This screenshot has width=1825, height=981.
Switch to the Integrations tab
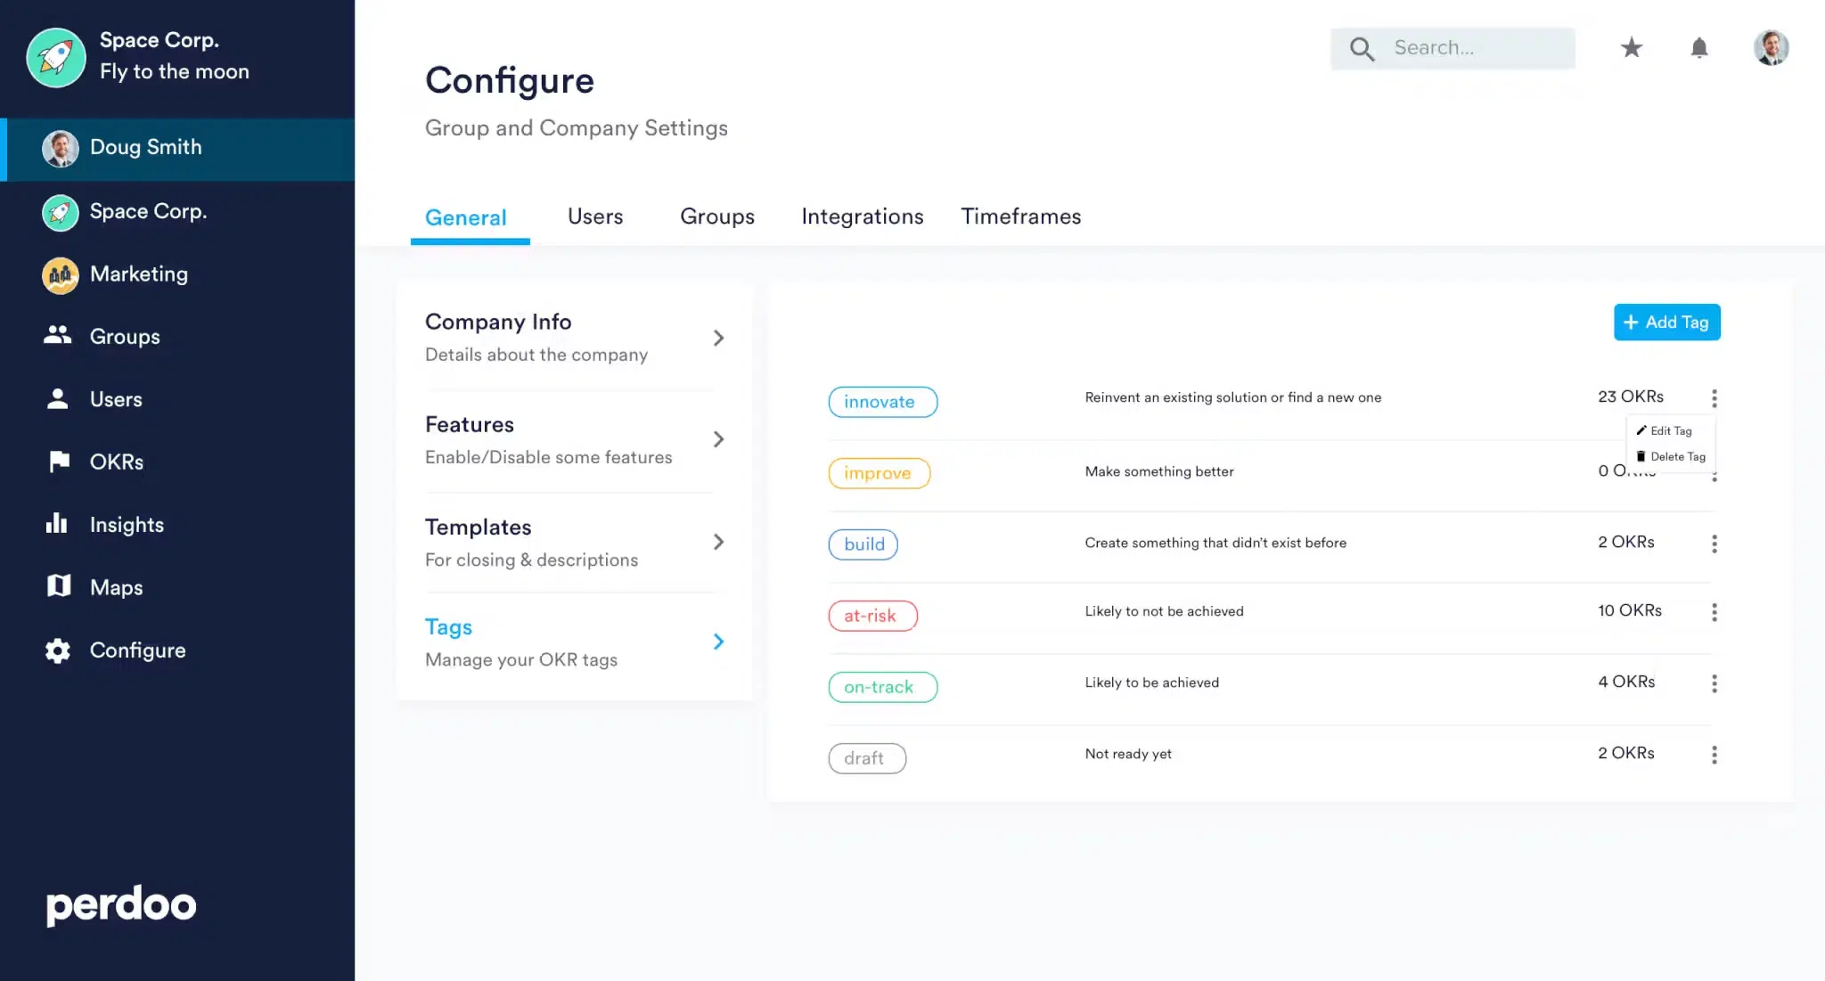click(x=862, y=217)
